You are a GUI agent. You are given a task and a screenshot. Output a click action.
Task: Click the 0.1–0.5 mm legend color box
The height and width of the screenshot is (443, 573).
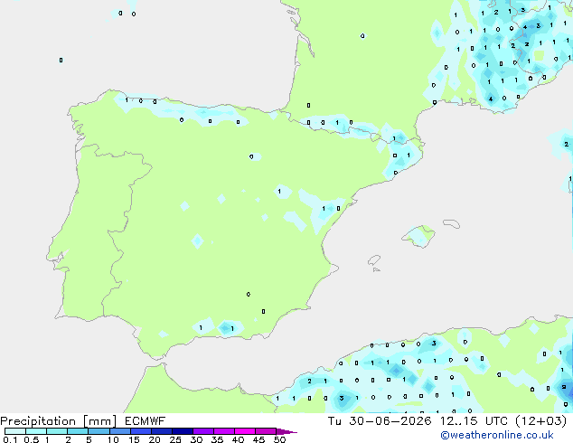click(x=15, y=431)
